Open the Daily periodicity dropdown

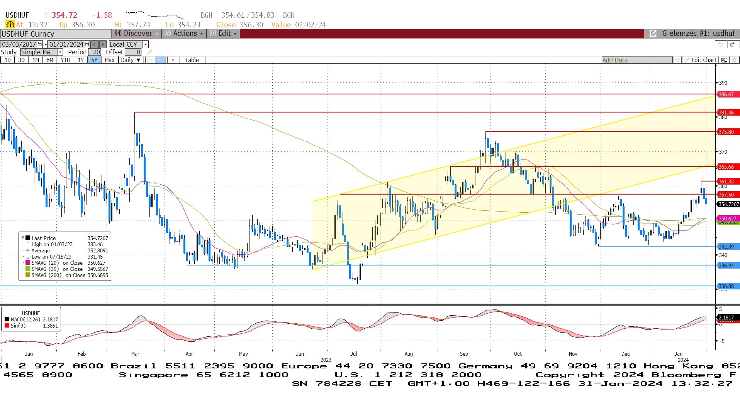[x=131, y=60]
